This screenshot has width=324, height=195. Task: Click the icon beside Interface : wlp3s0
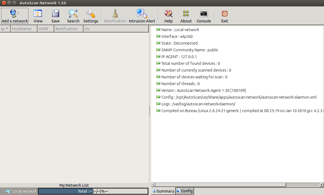(158, 36)
